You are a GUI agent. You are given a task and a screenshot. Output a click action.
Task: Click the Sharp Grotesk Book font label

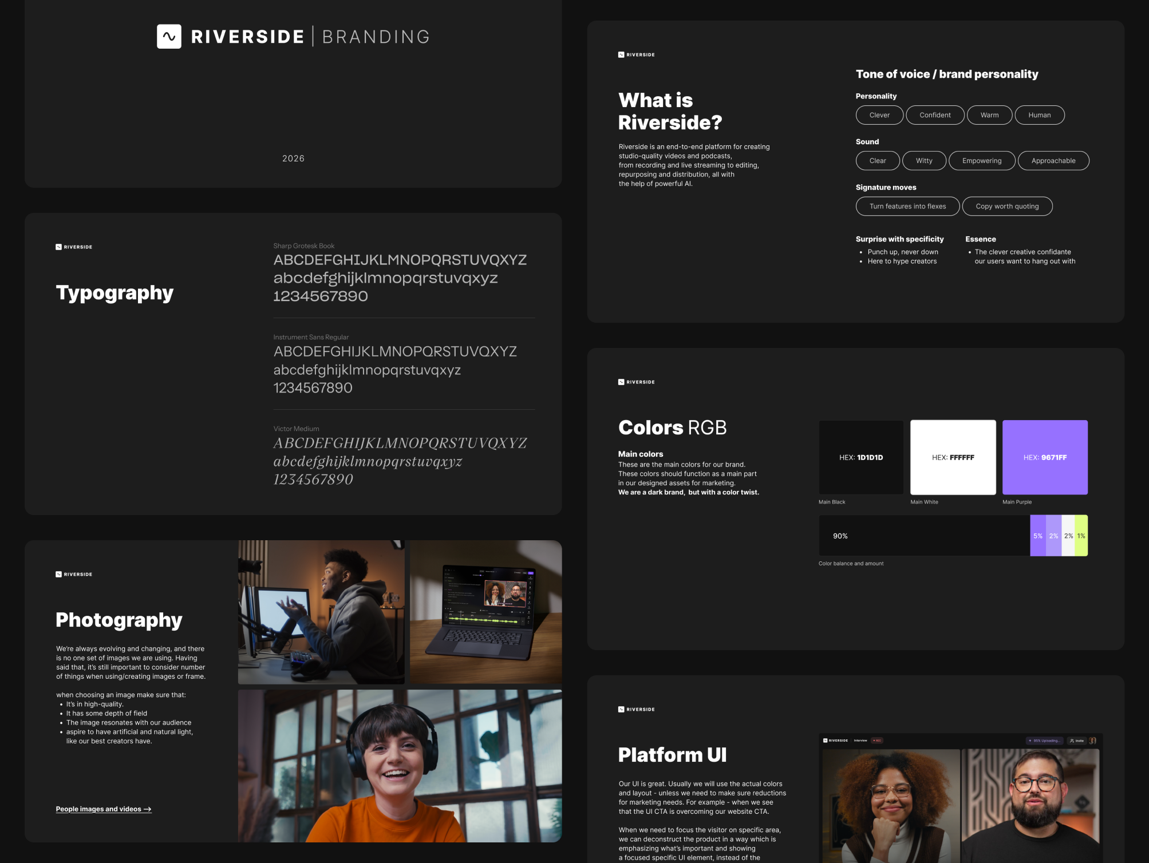[x=304, y=246]
